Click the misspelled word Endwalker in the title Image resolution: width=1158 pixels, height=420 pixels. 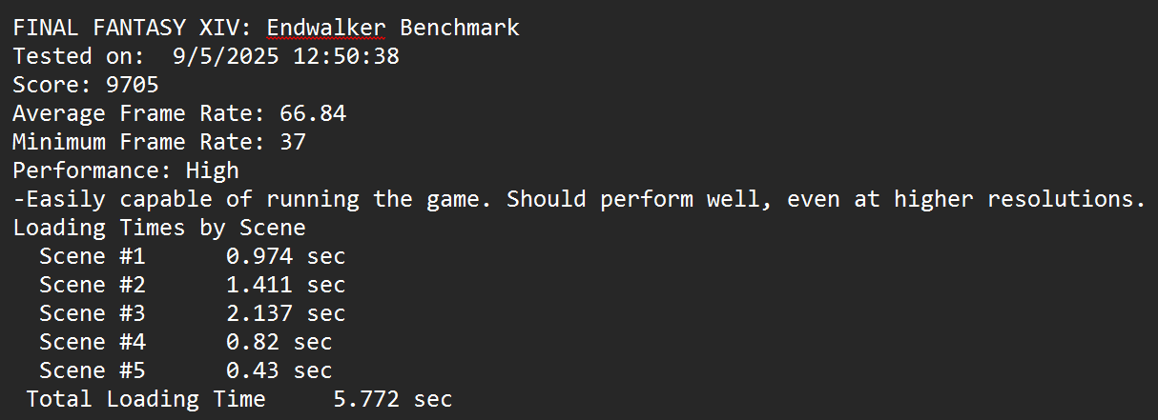[x=326, y=28]
